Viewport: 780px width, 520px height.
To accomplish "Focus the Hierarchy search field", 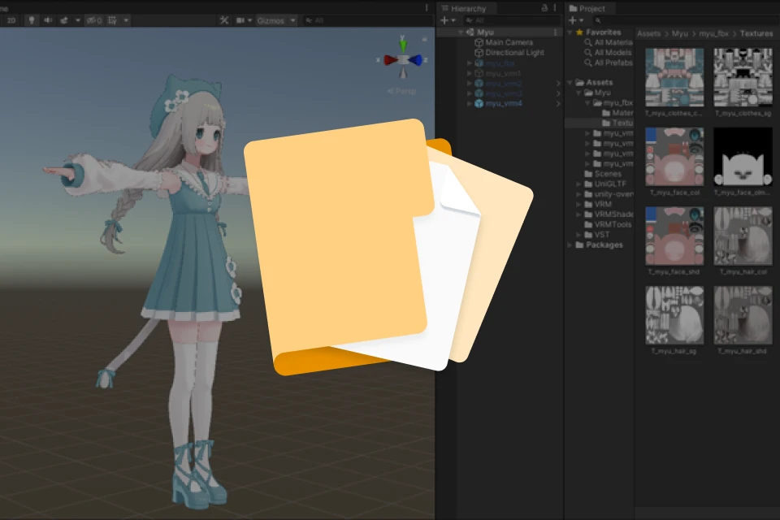I will (x=511, y=20).
